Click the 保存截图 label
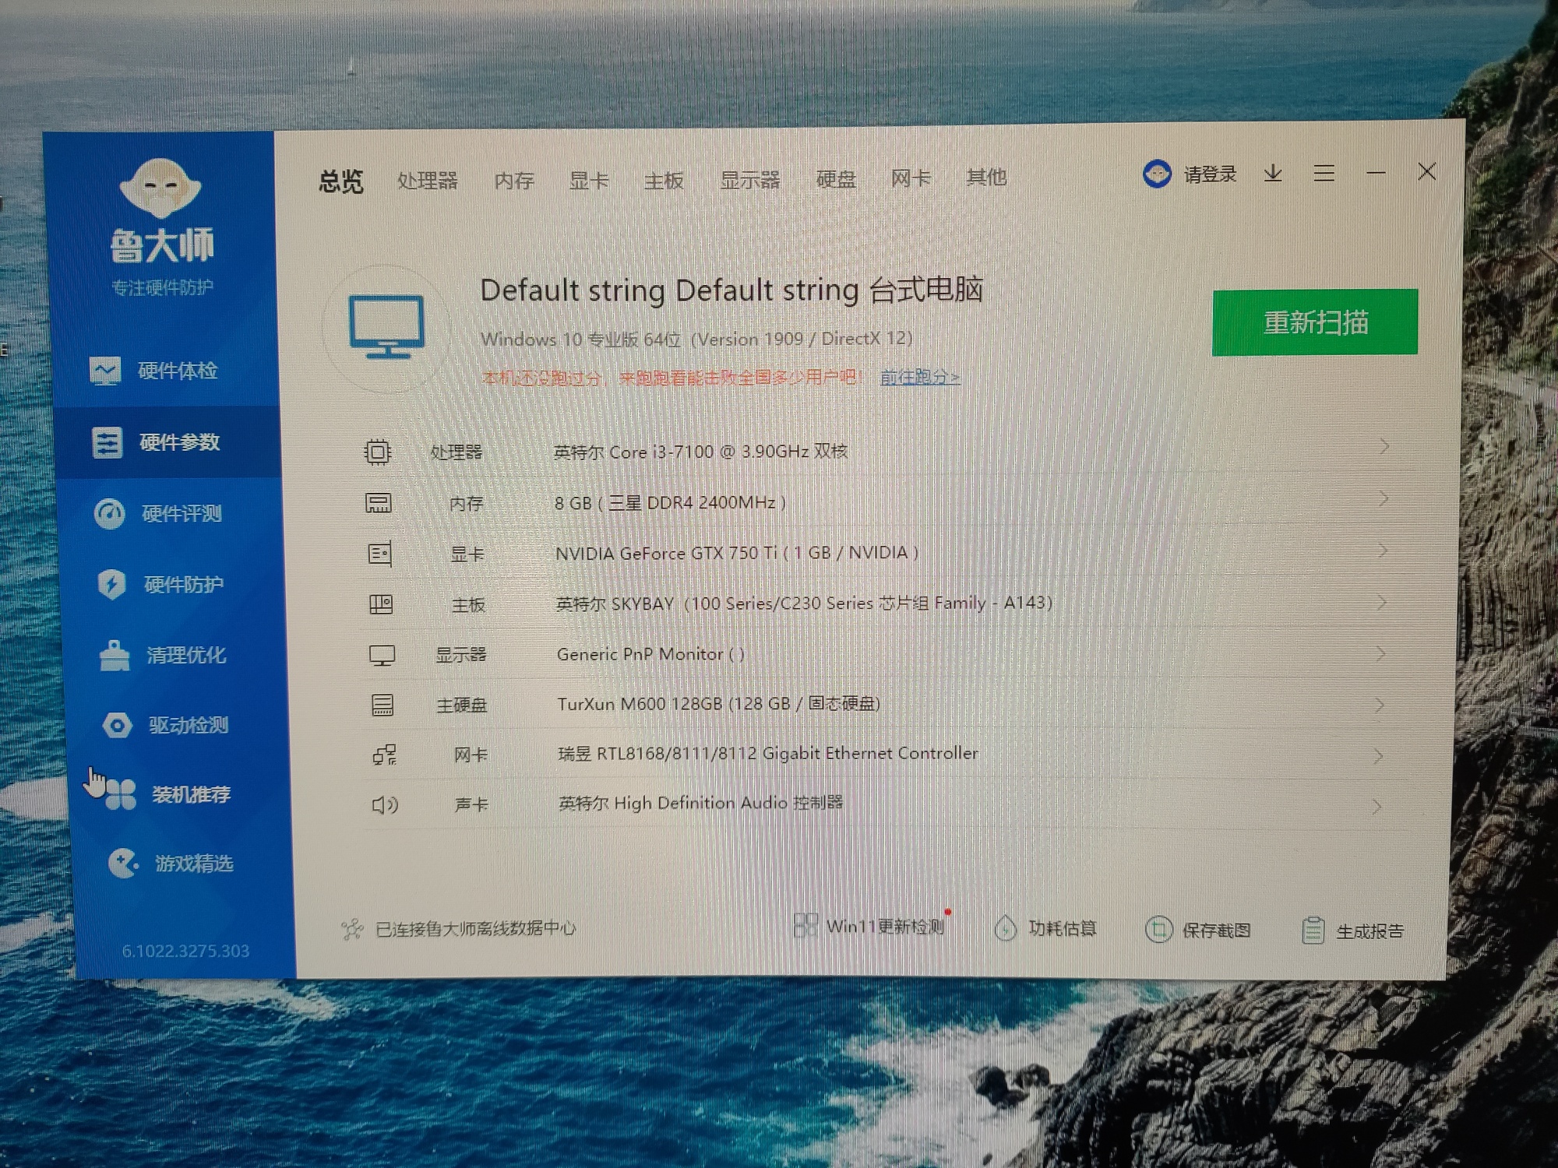The height and width of the screenshot is (1168, 1558). [x=1216, y=930]
